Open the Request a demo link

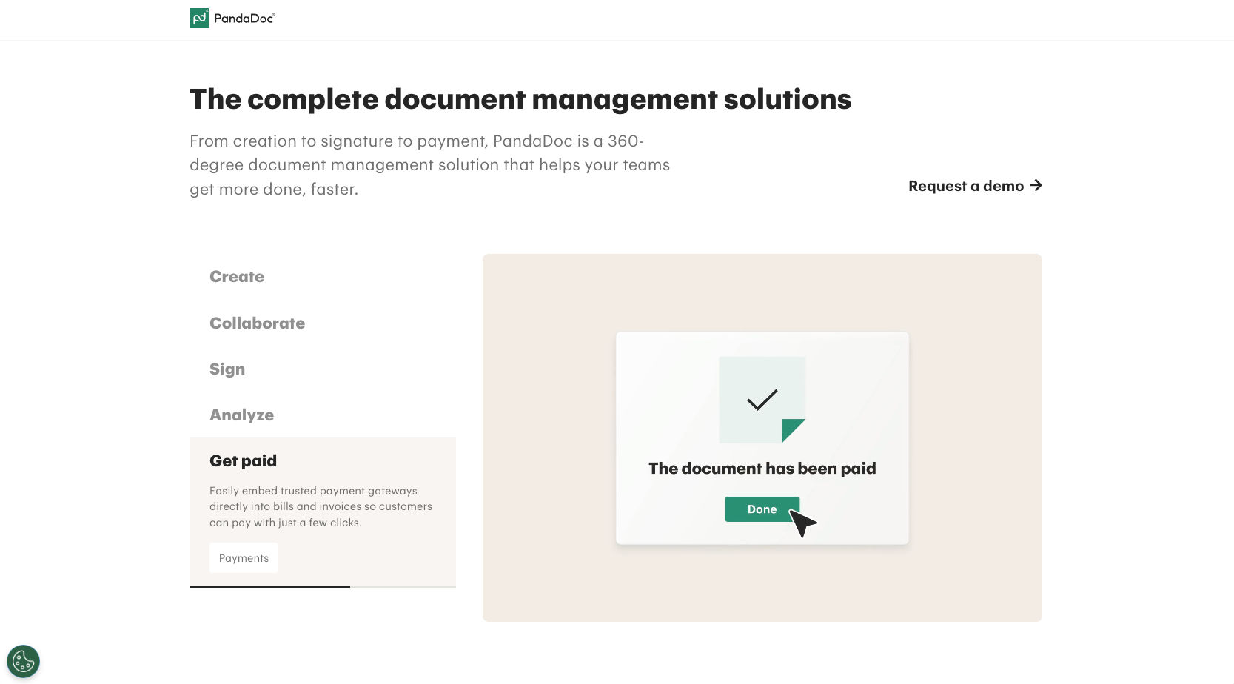click(x=975, y=186)
